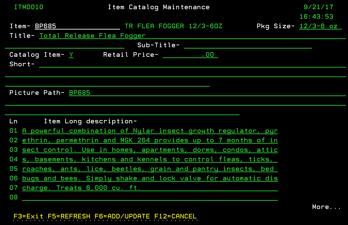Screen dimensions: 348x225
Task: Click the Pkg Size field
Action: coord(320,26)
